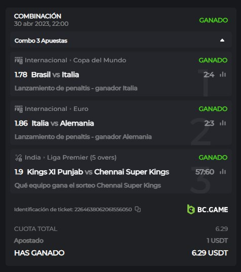Image resolution: width=241 pixels, height=272 pixels.
Task: Select the Brasil vs Italia match title
Action: pyautogui.click(x=55, y=74)
